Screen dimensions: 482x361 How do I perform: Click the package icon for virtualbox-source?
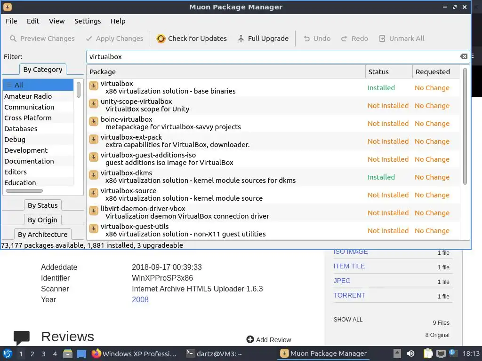(x=94, y=193)
